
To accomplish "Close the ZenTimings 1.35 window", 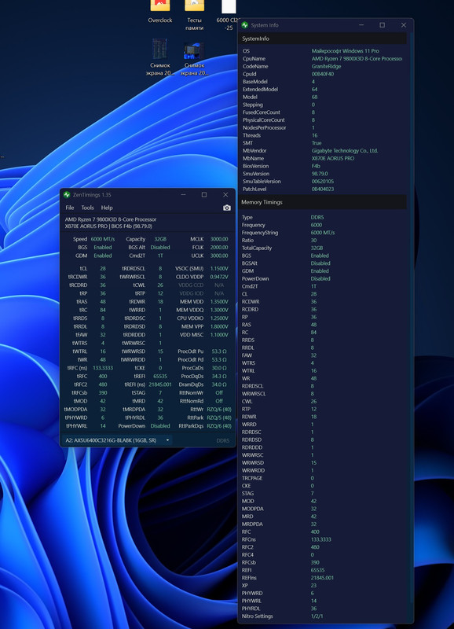I will [225, 194].
